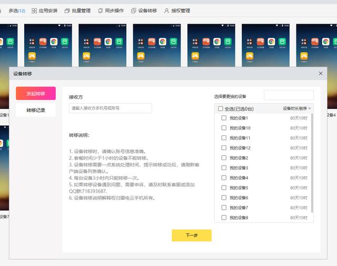Click the QQ群:718393687 text
337x266 pixels.
pyautogui.click(x=88, y=191)
